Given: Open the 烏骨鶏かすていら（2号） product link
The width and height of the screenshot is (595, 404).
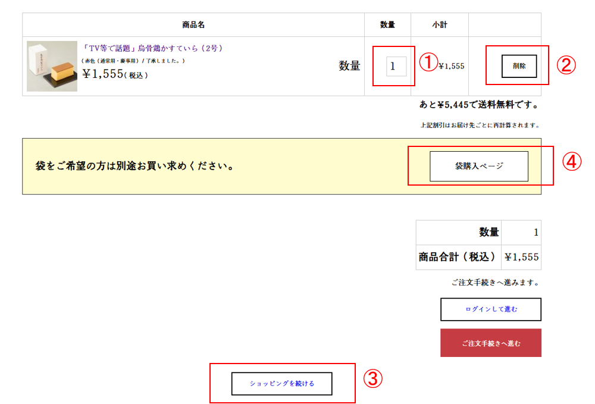Looking at the screenshot, I should point(153,48).
